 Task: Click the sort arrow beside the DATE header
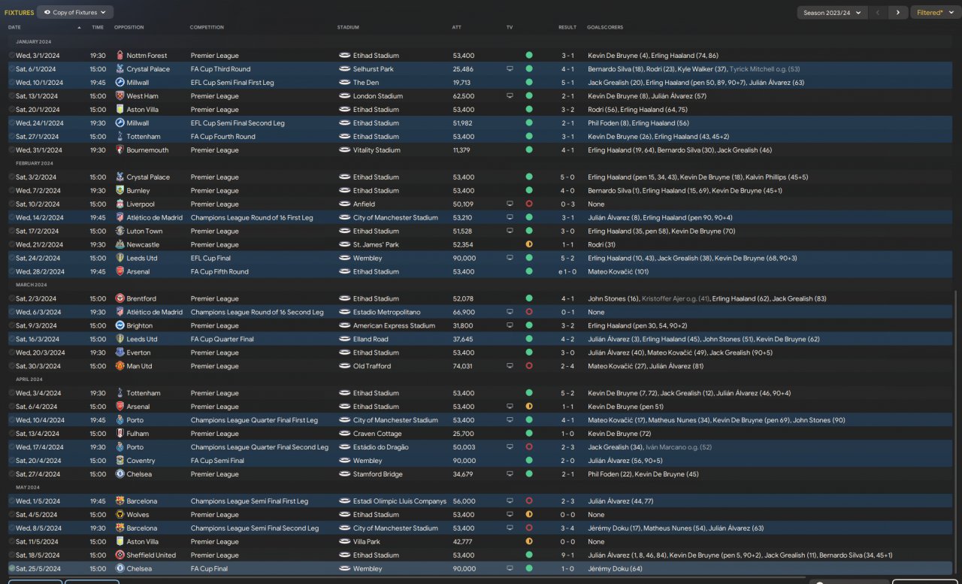pos(79,28)
